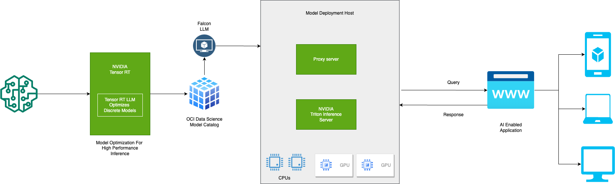Click the Model Optimization For High Performance caption
615x184 pixels.
point(120,148)
